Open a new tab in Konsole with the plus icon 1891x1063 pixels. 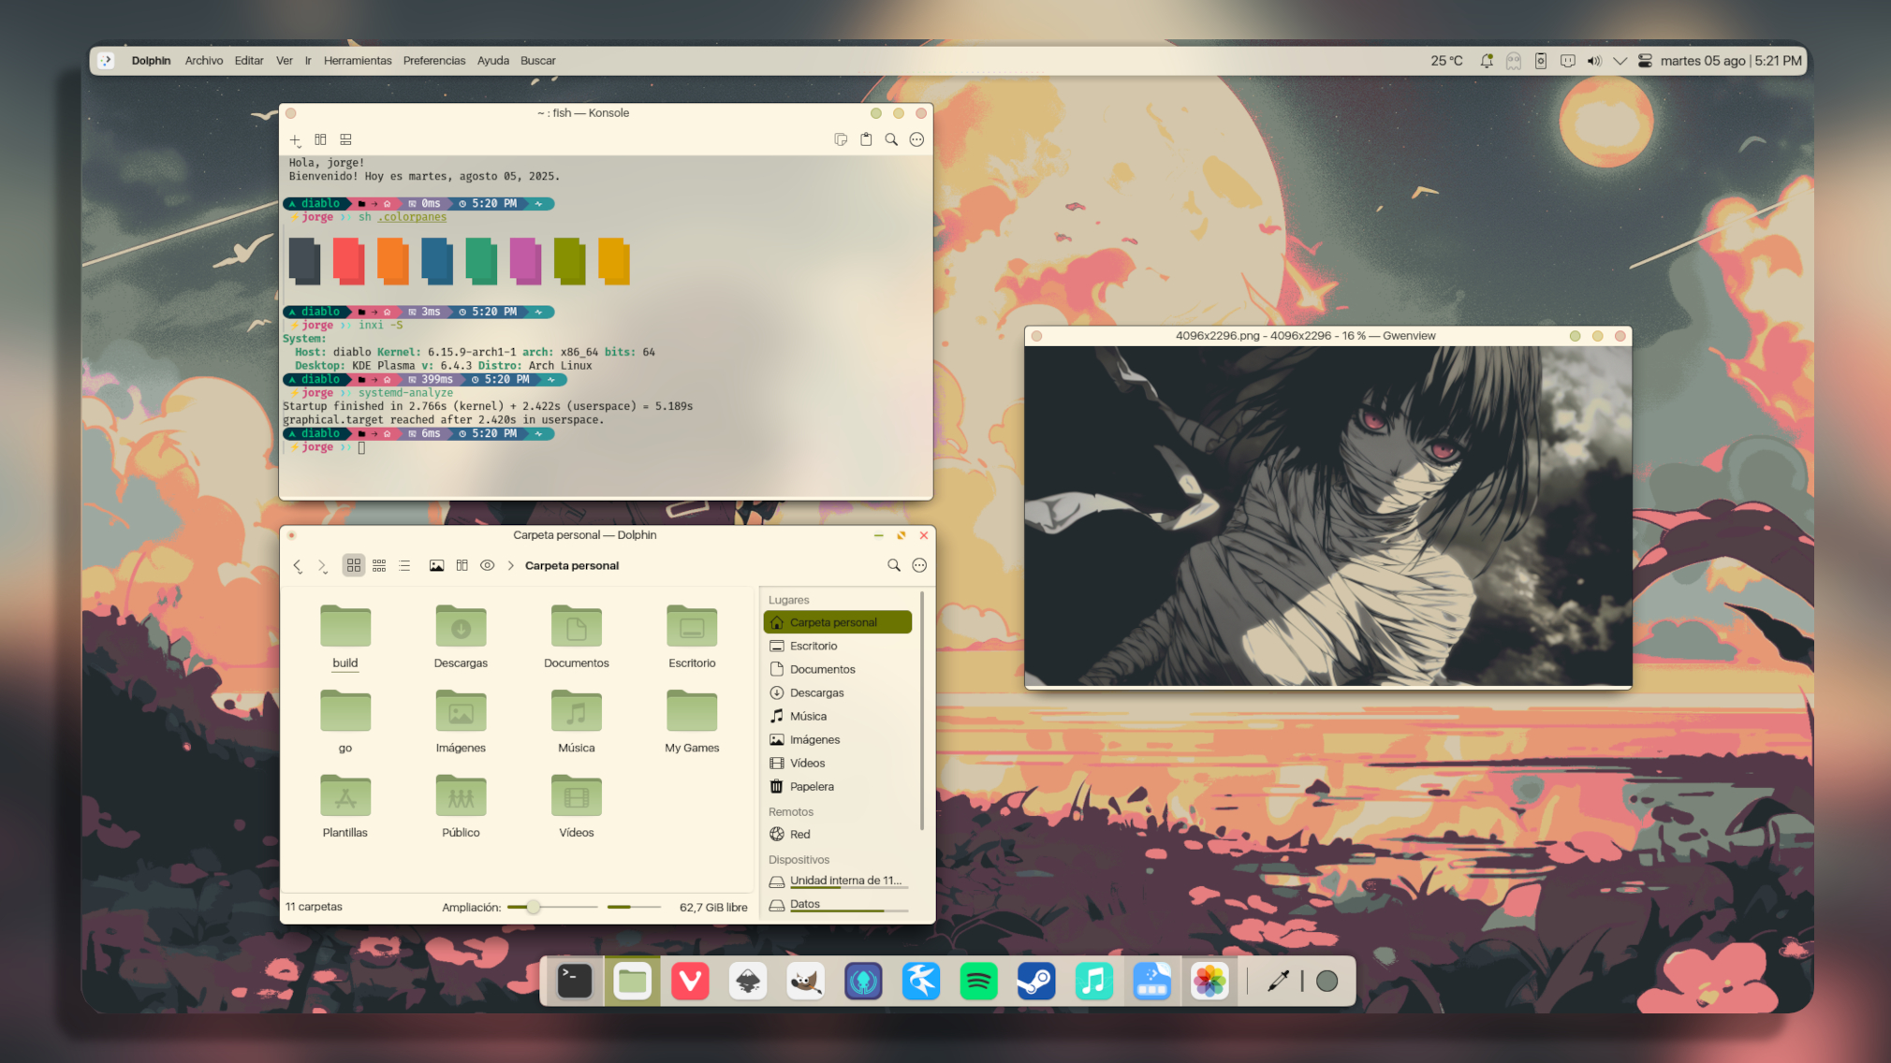point(295,140)
